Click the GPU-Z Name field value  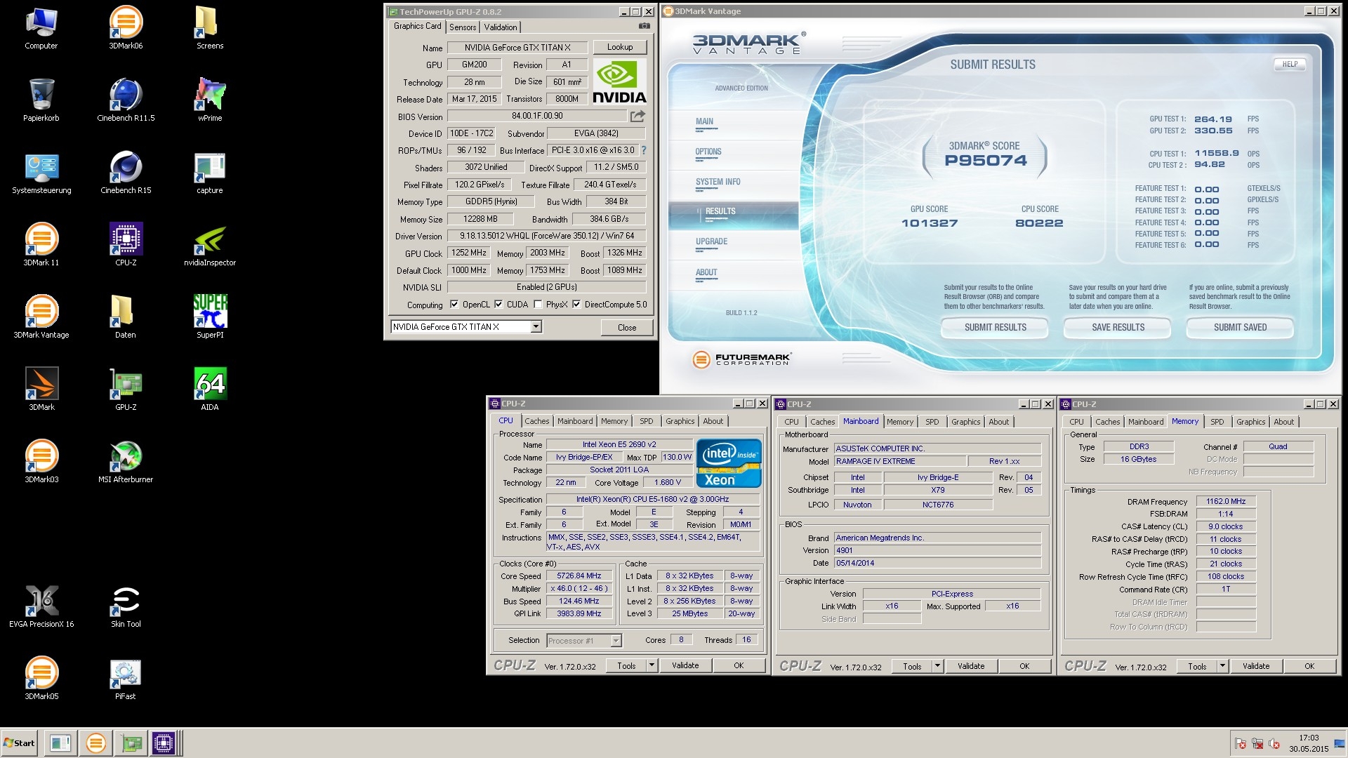(x=517, y=48)
